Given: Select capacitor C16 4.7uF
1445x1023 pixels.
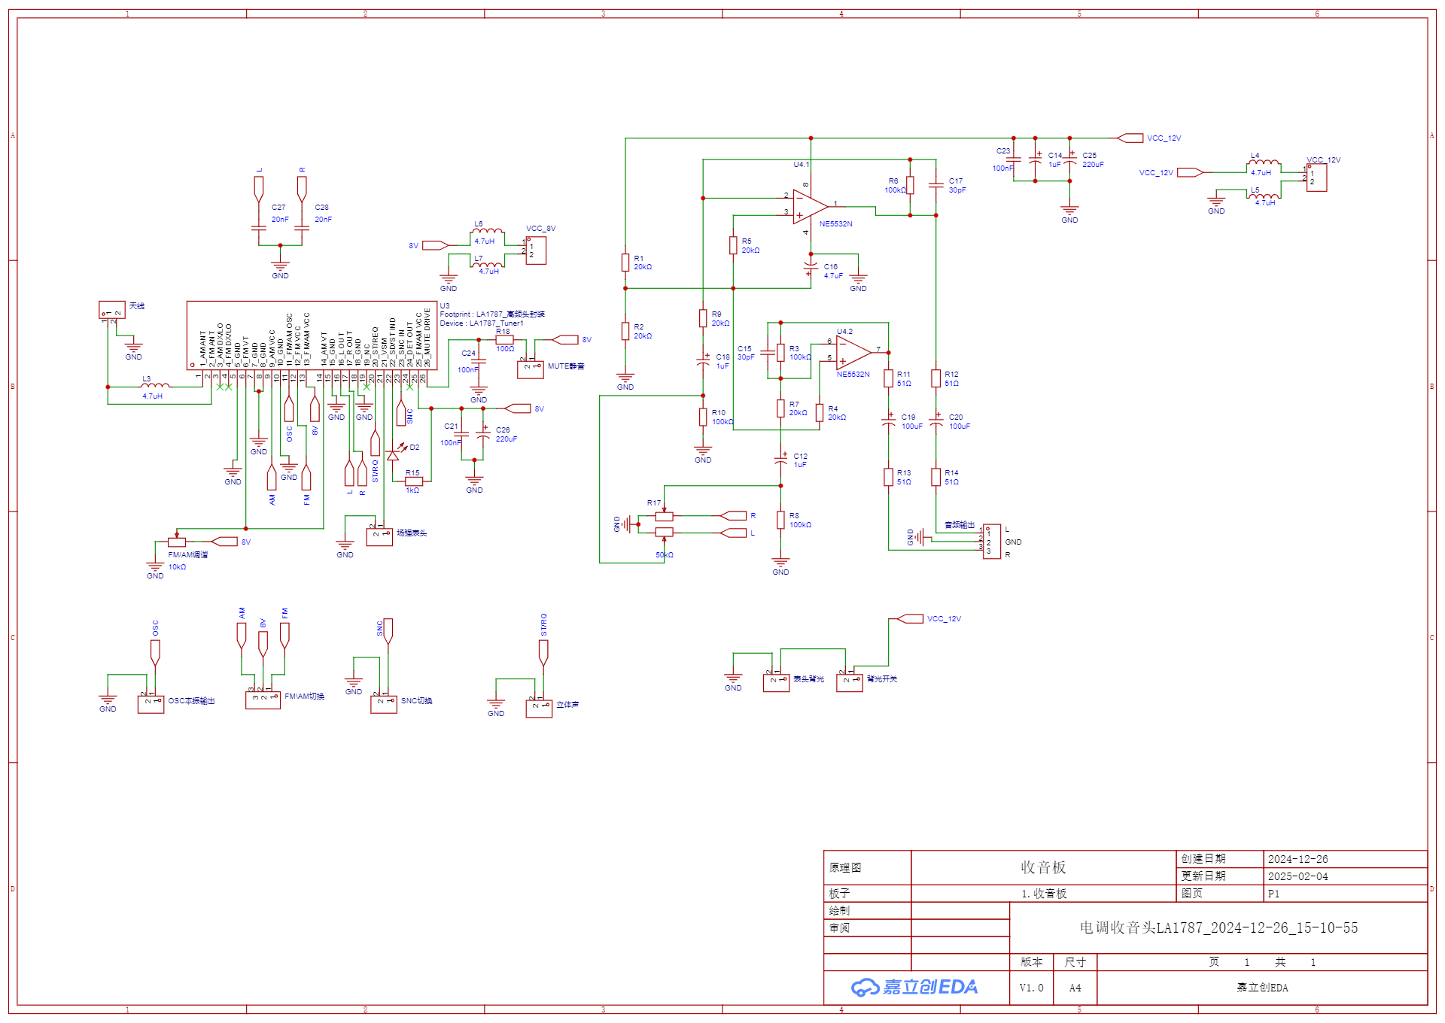Looking at the screenshot, I should coord(811,269).
